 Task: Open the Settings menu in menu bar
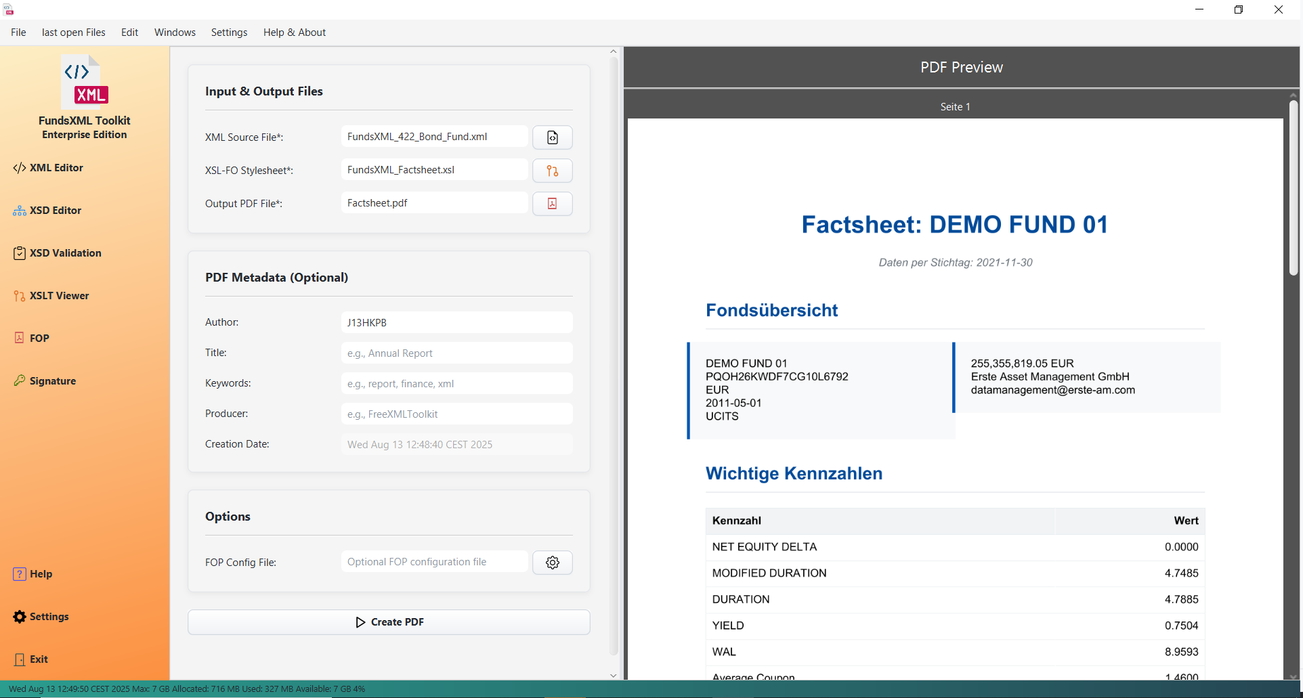(229, 32)
